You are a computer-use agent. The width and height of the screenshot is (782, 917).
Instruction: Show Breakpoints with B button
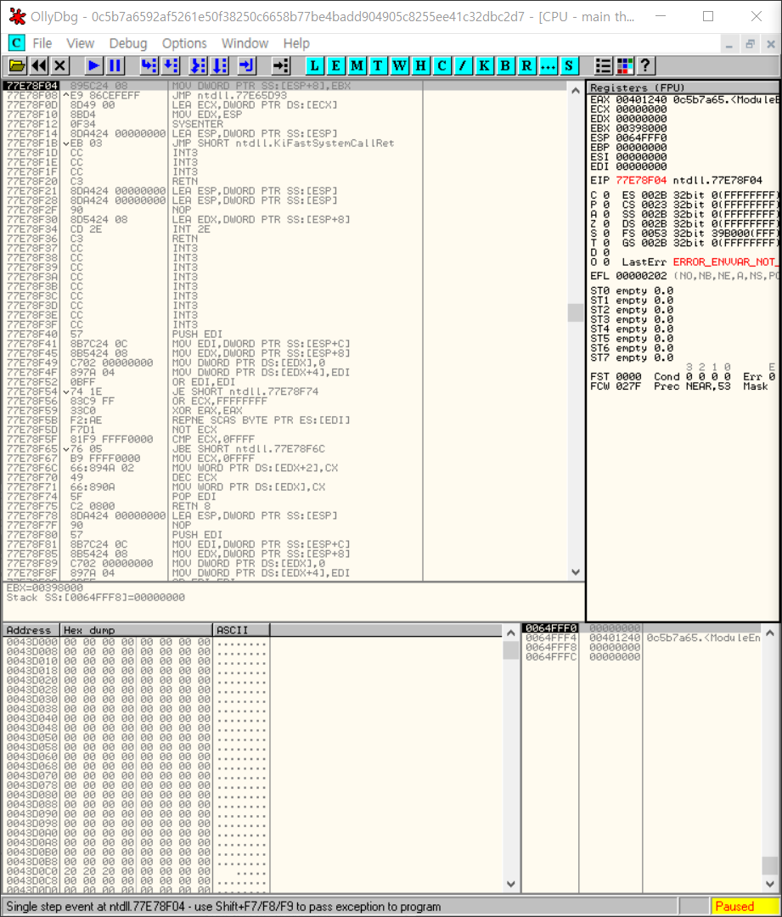coord(504,65)
